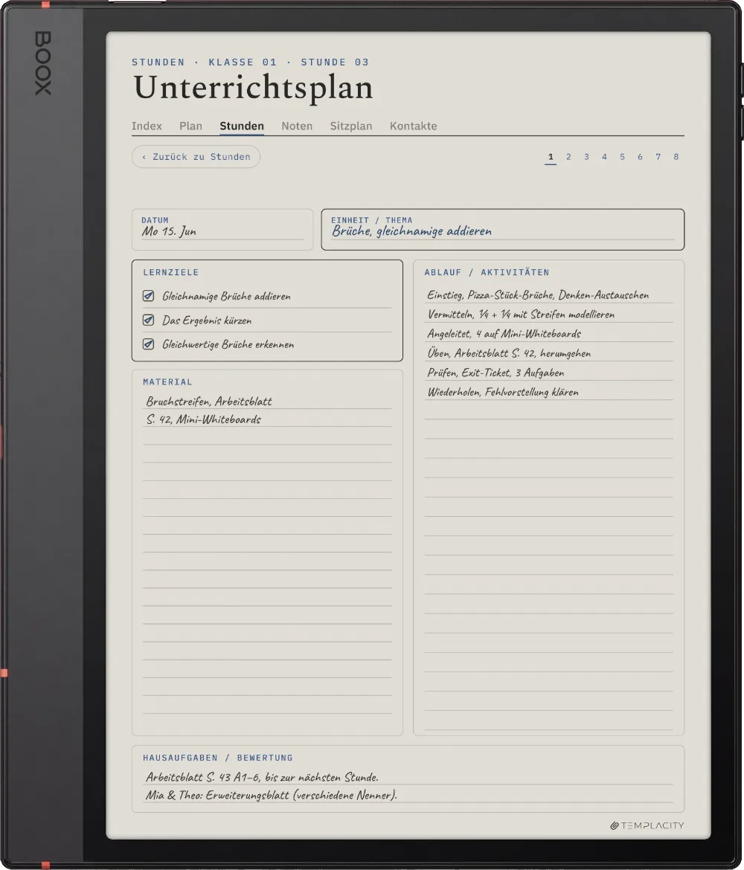Click the Hausaufgaben / Bewertung heading
This screenshot has width=744, height=870.
(218, 758)
